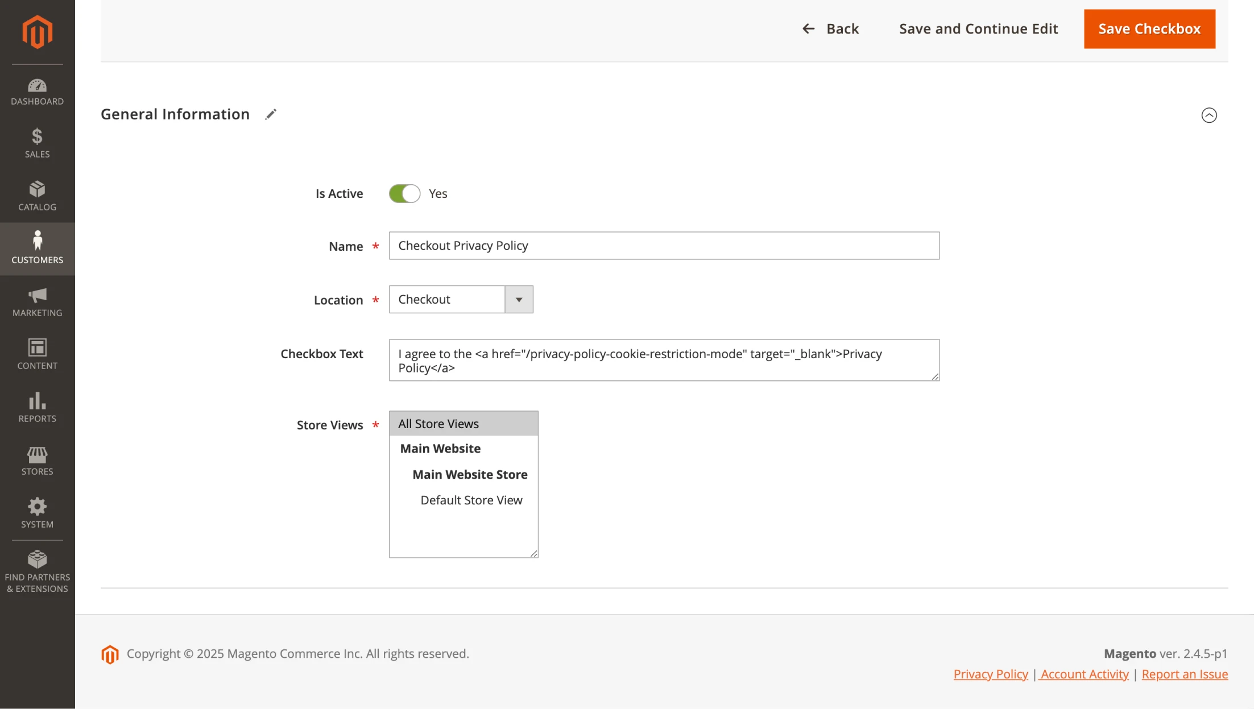Toggle the Is Active switch off
Screen dimensions: 1254x709
tap(404, 192)
